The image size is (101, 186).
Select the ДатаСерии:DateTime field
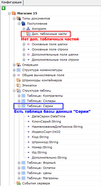(48, 117)
